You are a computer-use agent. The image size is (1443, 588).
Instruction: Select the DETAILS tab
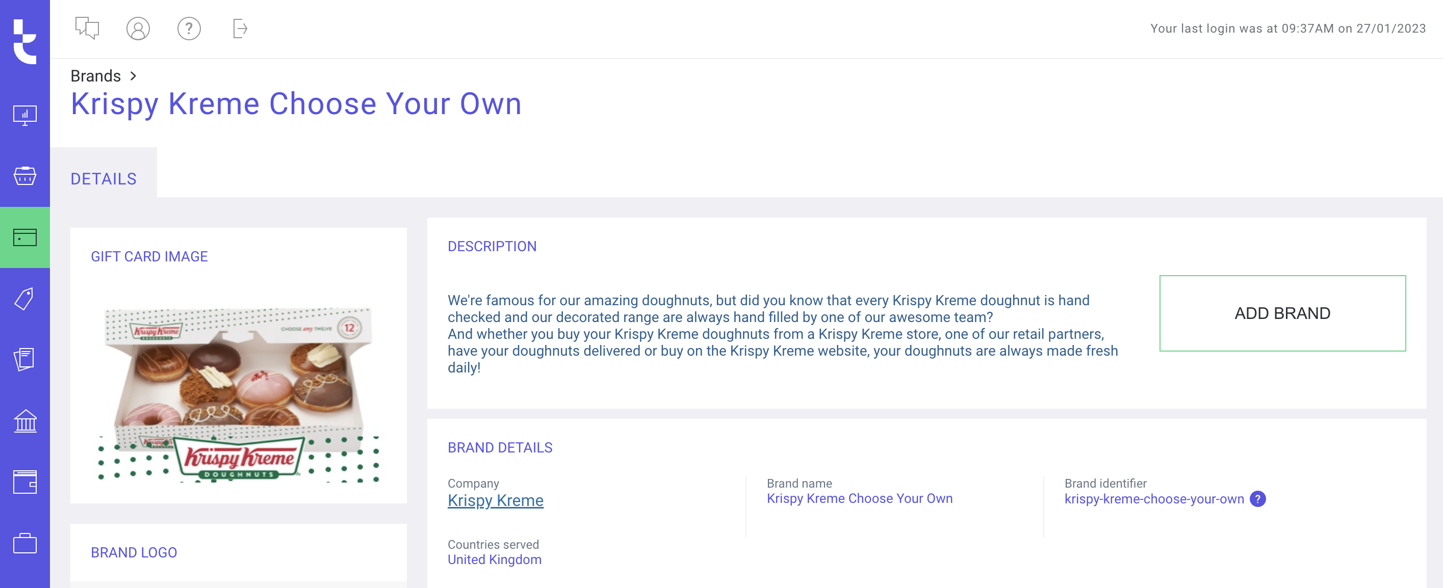click(103, 179)
